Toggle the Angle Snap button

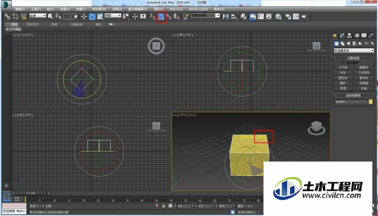coord(161,17)
